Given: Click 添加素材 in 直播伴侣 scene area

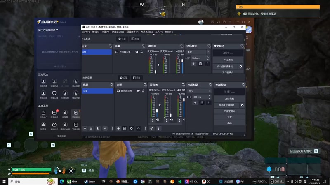Looking at the screenshot, I should coord(60,67).
